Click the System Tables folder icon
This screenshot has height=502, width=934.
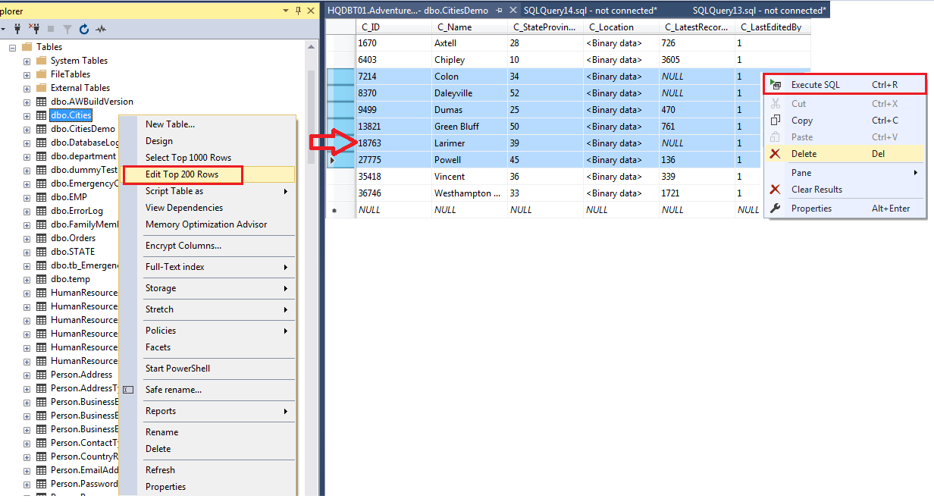[42, 61]
